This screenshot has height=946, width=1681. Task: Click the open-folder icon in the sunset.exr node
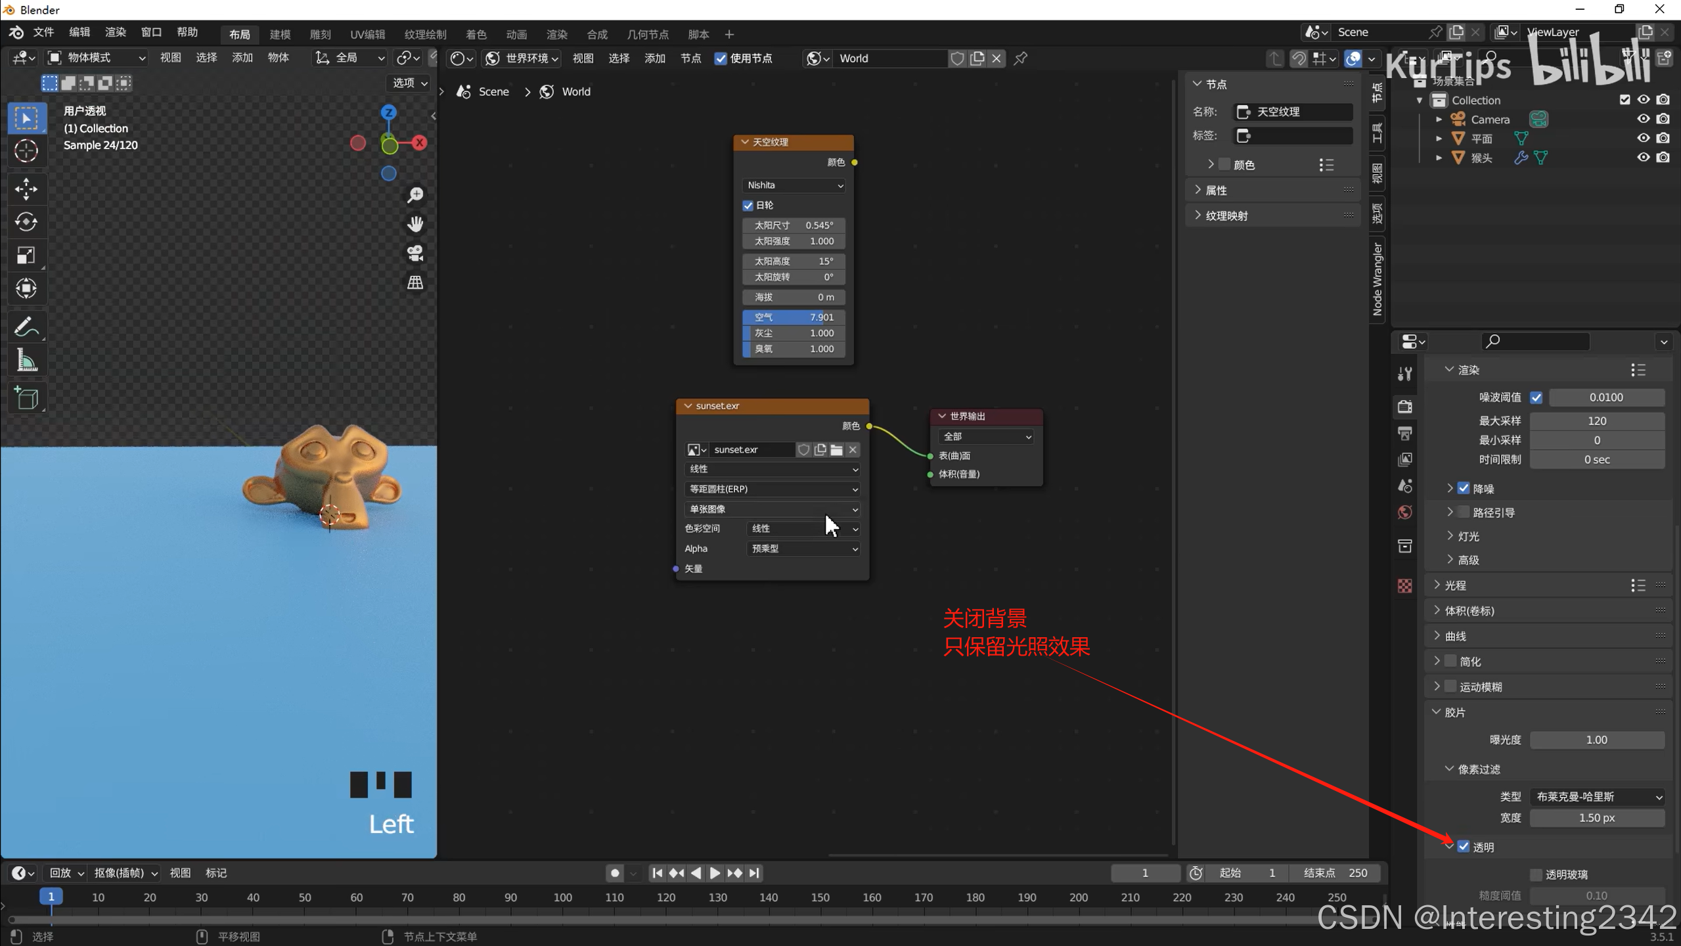(836, 450)
